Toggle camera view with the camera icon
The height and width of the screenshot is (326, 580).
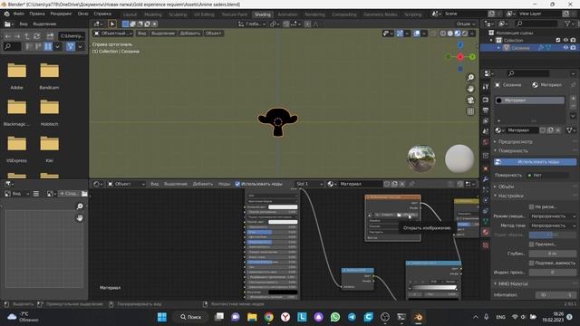click(x=470, y=101)
